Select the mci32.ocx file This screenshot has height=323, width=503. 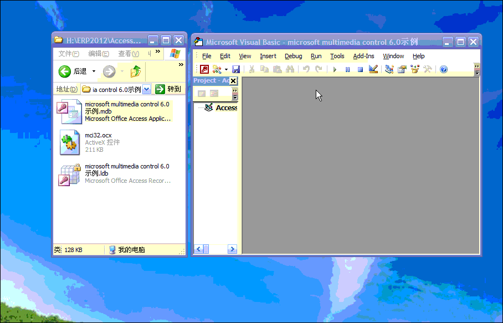[90, 142]
